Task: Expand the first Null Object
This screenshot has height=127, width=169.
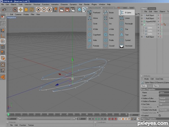Action: [x=142, y=15]
